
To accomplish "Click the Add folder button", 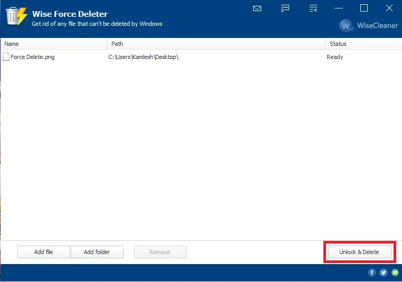I will tap(97, 252).
